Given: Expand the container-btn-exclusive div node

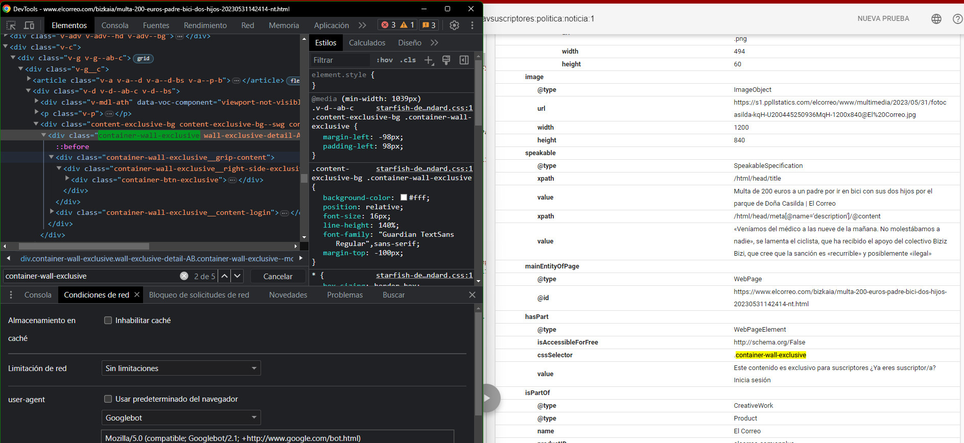Looking at the screenshot, I should tap(67, 180).
